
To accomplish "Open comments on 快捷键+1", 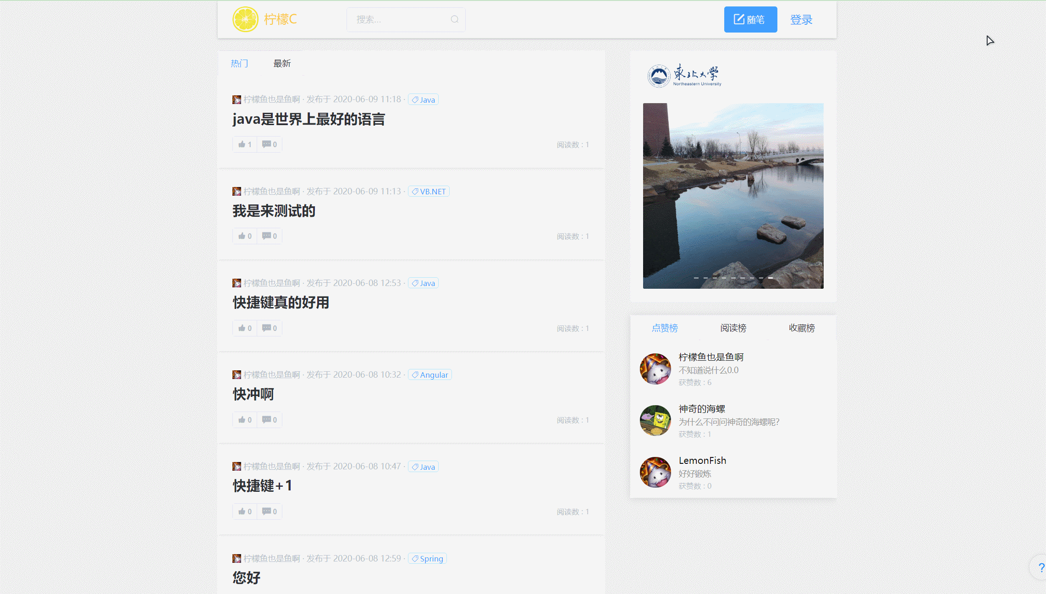I will point(270,511).
